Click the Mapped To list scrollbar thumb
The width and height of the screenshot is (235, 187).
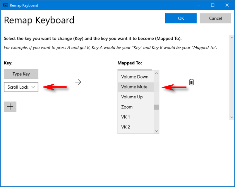click(157, 107)
